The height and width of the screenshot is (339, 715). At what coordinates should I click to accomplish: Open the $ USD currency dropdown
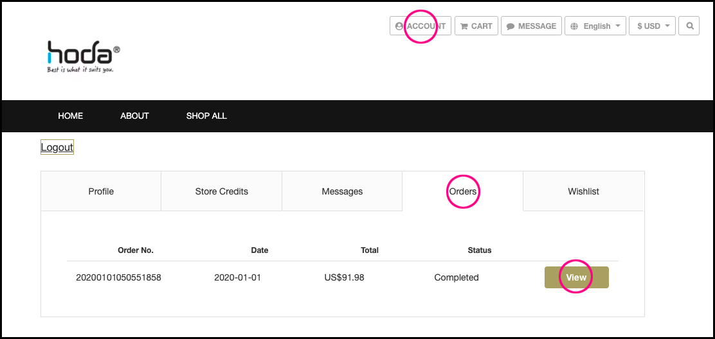pyautogui.click(x=653, y=26)
